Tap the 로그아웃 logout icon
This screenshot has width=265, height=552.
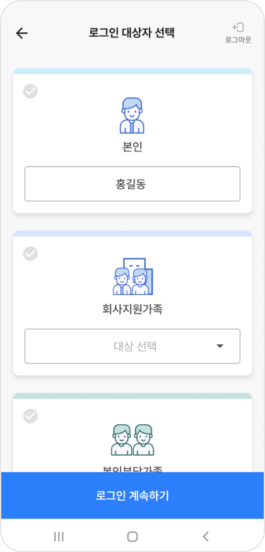pyautogui.click(x=238, y=27)
